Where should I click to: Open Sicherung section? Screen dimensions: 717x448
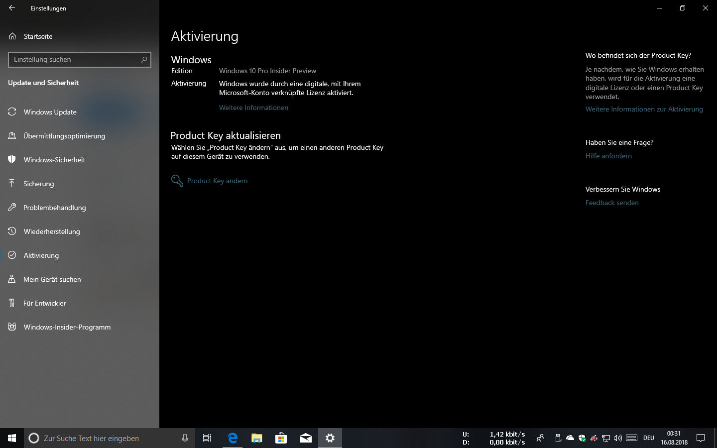tap(80, 184)
